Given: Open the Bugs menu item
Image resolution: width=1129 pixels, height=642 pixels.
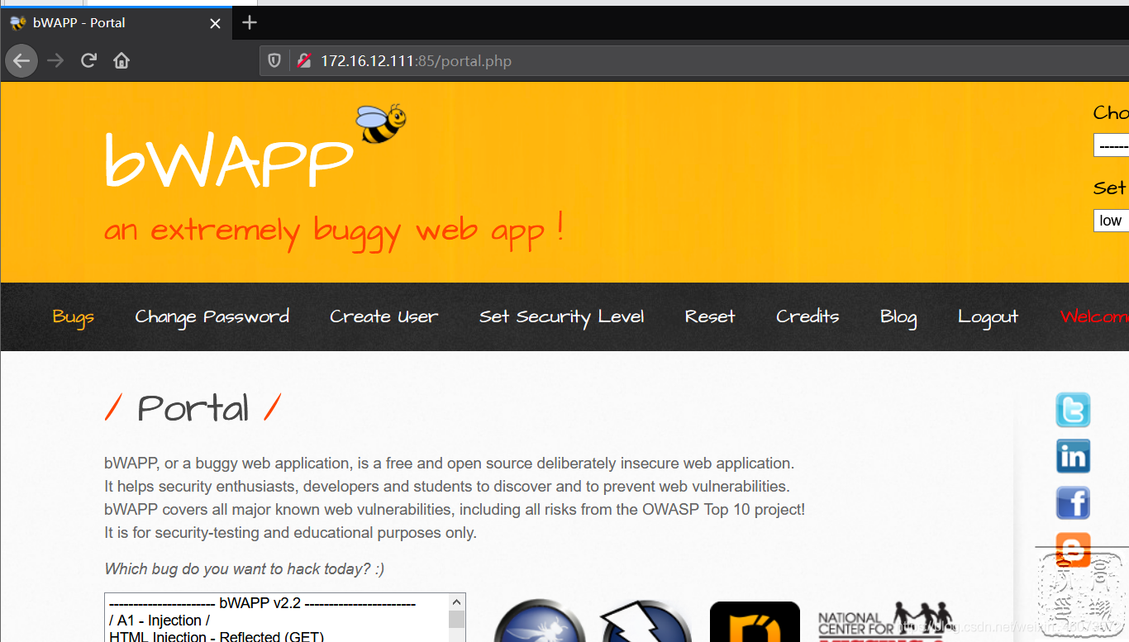Looking at the screenshot, I should click(x=74, y=317).
